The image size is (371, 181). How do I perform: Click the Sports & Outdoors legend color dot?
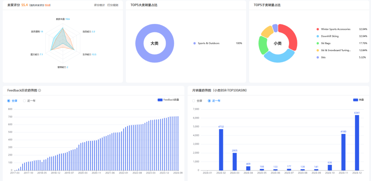194,44
